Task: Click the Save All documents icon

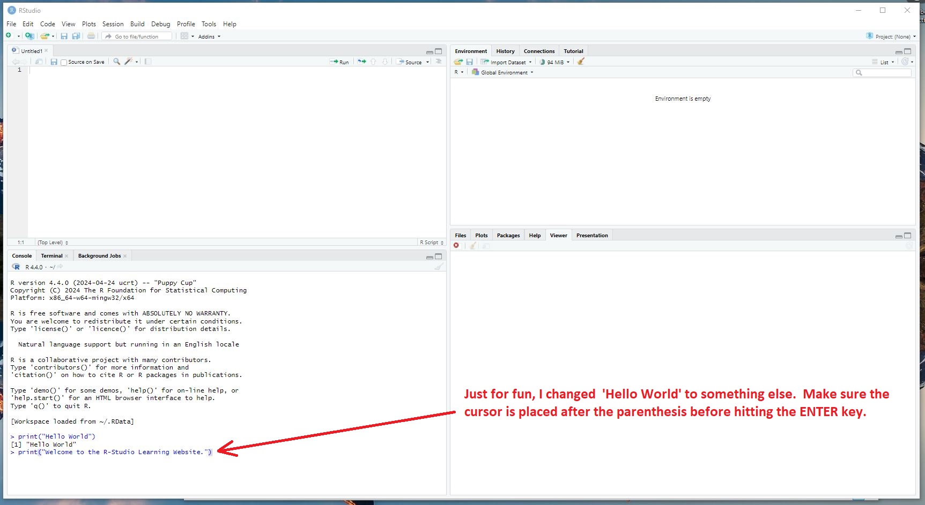Action: click(x=76, y=36)
